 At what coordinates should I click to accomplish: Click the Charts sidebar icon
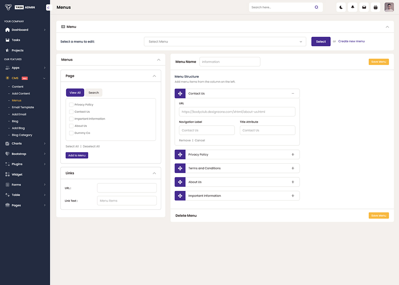click(x=7, y=143)
